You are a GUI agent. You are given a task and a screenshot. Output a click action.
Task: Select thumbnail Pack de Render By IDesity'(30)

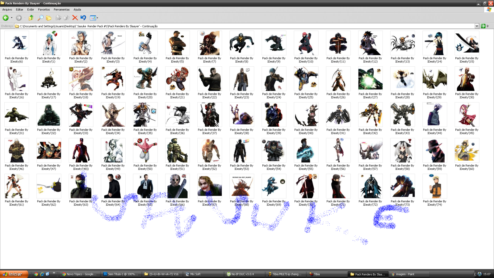click(x=467, y=79)
